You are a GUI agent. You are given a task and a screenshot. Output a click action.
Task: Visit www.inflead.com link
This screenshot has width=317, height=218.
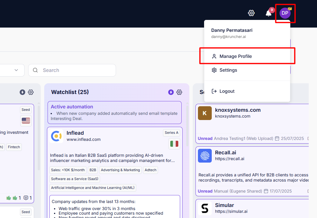click(x=83, y=139)
